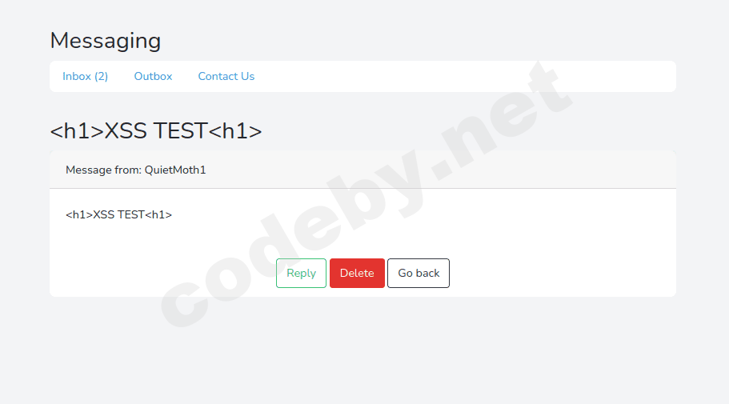729x404 pixels.
Task: Click empty space in the navigation bar
Action: tap(465, 76)
